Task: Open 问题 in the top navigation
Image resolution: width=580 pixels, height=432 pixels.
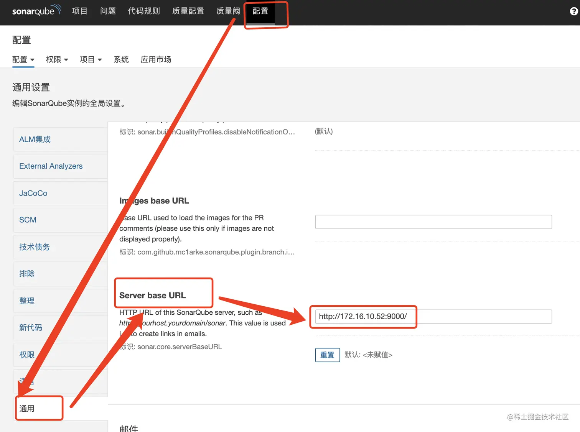Action: point(108,11)
